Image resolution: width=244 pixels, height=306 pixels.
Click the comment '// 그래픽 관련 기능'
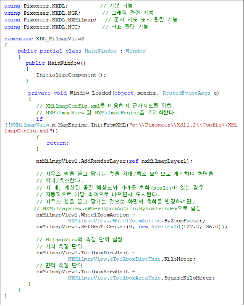point(128,13)
